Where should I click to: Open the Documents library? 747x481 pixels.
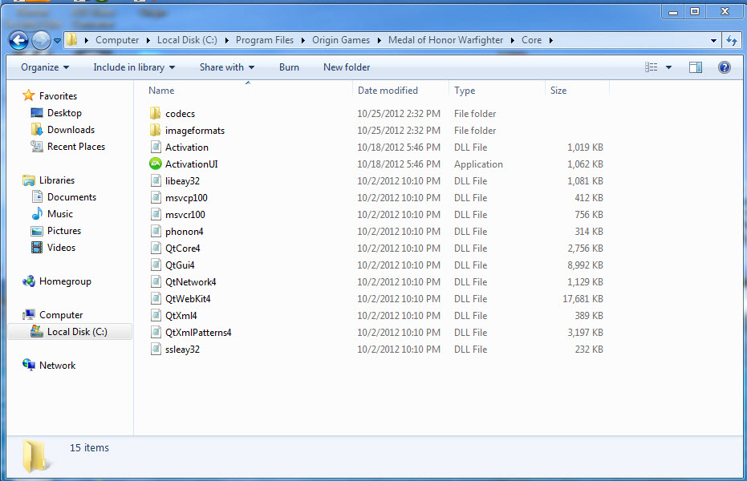[x=71, y=197]
